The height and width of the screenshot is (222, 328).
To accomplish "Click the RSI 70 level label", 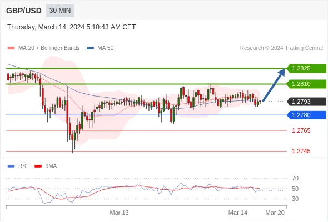I will click(x=295, y=178).
